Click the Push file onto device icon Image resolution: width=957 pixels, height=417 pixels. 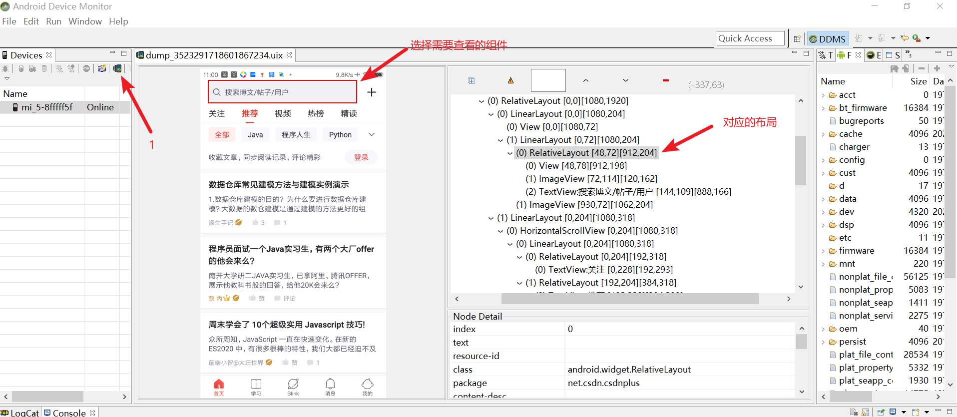906,68
